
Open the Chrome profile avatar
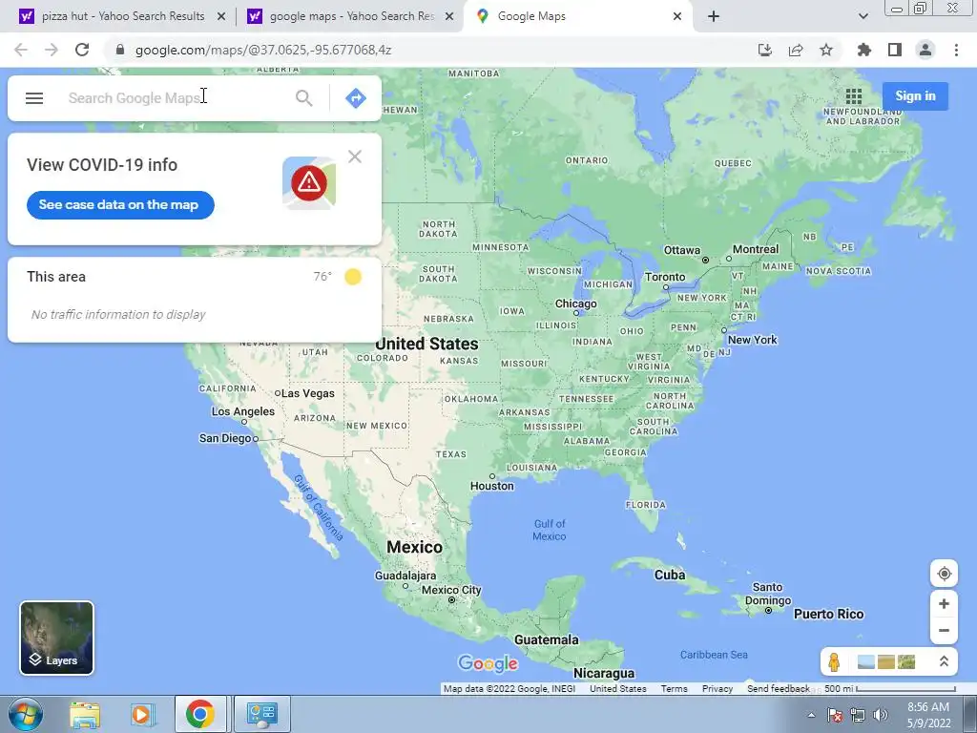click(x=925, y=50)
